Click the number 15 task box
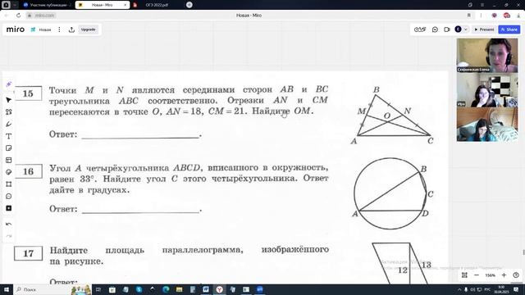This screenshot has height=295, width=525. coord(28,93)
